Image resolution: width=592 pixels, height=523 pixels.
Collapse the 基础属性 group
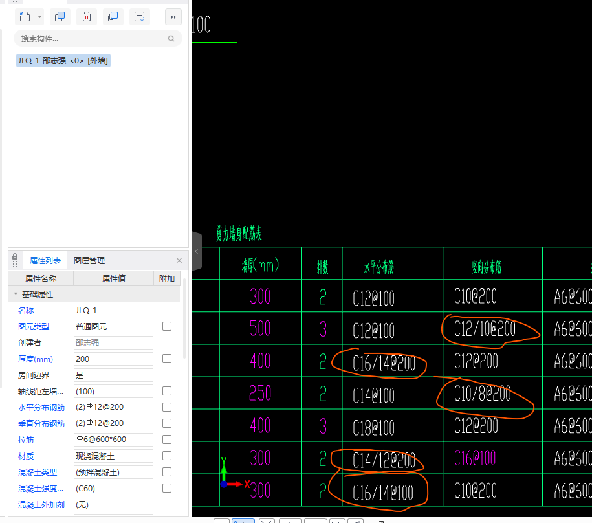(16, 294)
